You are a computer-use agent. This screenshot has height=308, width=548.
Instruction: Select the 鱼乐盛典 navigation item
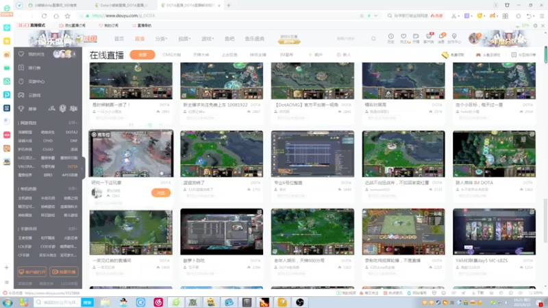click(x=254, y=39)
